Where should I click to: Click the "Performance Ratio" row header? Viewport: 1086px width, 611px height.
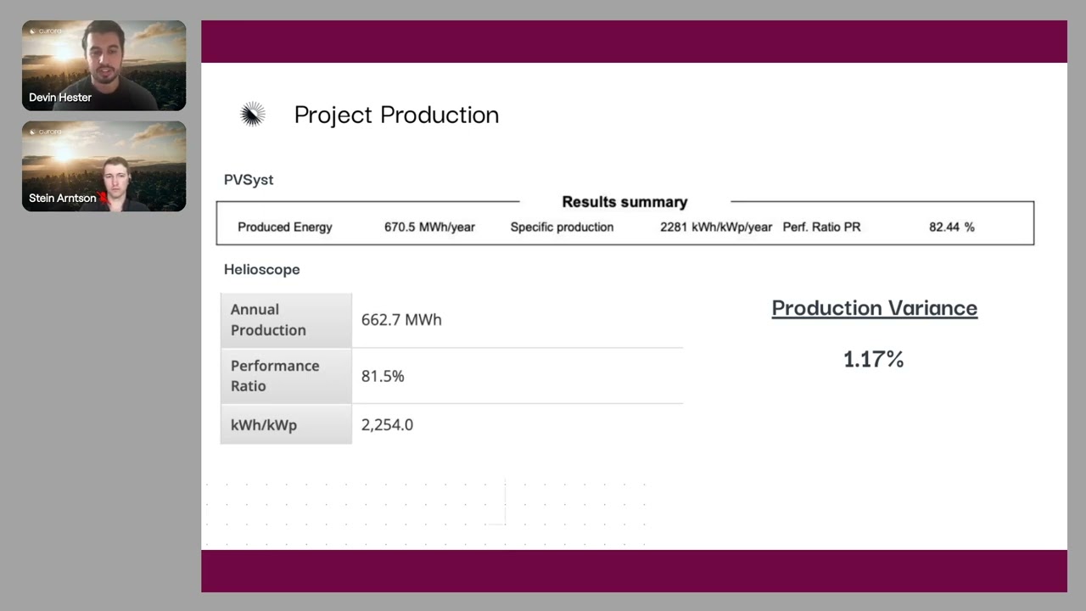point(286,376)
